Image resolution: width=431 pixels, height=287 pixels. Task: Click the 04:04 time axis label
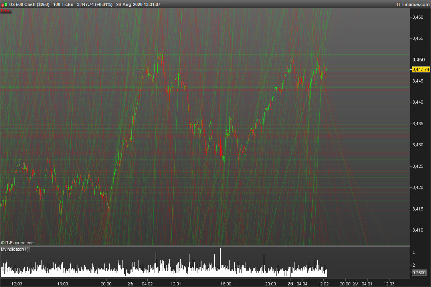[x=302, y=284]
